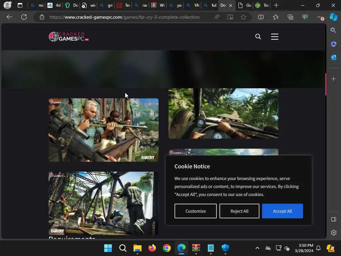The image size is (341, 256).
Task: Enter Immersive Reader mode icon
Action: [230, 17]
